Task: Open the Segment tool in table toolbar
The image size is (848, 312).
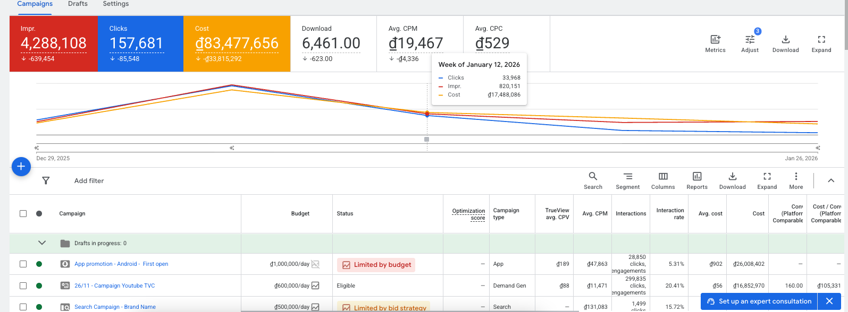Action: [627, 177]
